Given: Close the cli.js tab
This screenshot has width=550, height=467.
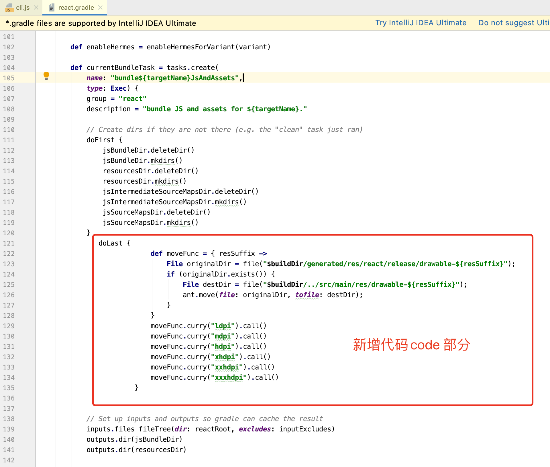Looking at the screenshot, I should click(x=36, y=8).
